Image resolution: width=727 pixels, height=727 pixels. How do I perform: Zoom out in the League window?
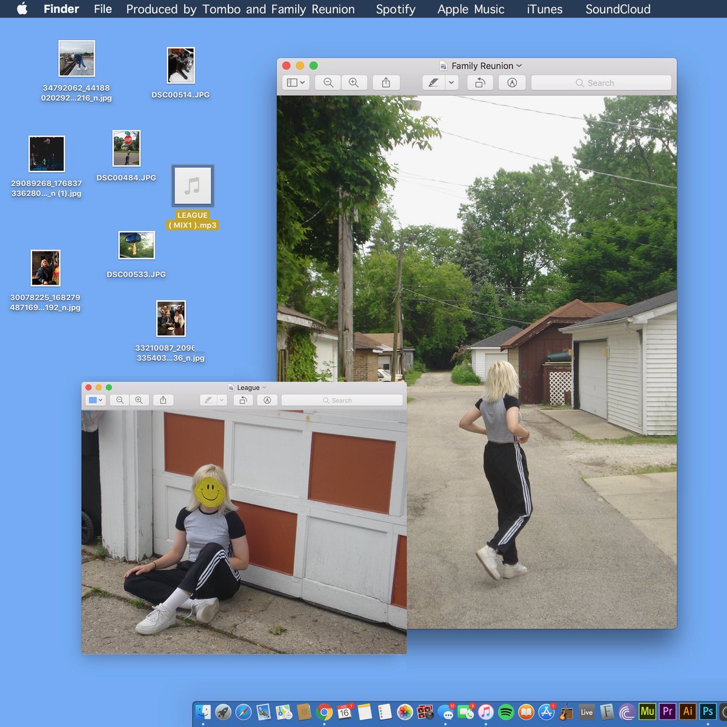(x=120, y=400)
